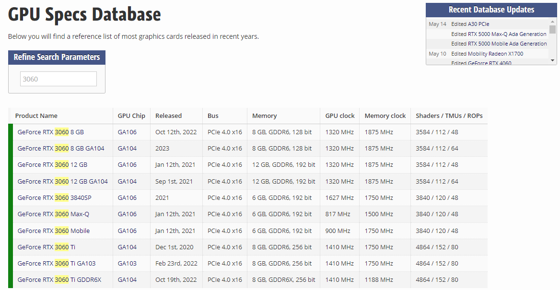
Task: Click 900 MHz GPU clock value
Action: (338, 231)
